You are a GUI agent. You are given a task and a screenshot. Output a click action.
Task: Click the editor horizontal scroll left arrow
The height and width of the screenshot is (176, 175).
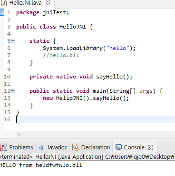[19, 135]
